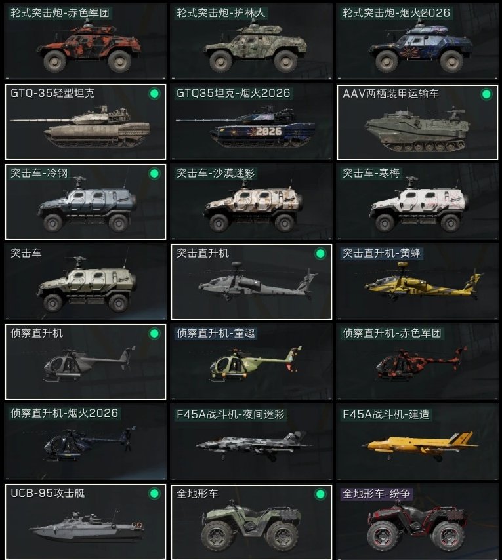The width and height of the screenshot is (502, 560).
Task: Pick the 突击直升机-黄蜂 yellow helicopter skin
Action: [x=417, y=282]
